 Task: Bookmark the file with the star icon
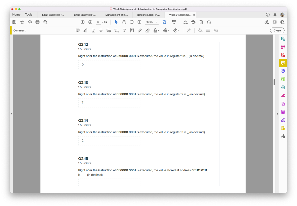pyautogui.click(x=22, y=22)
